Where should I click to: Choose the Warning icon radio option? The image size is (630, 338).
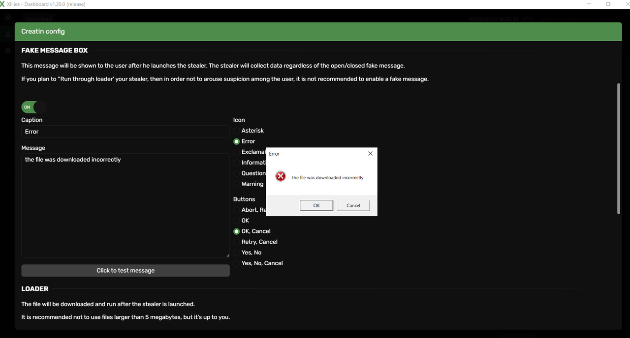pos(237,184)
